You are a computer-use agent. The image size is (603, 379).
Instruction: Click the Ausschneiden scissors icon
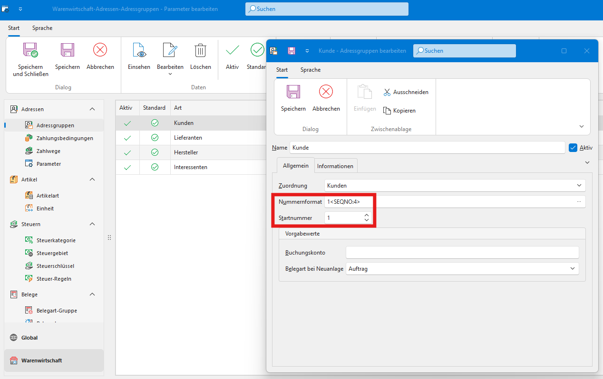[x=387, y=92]
